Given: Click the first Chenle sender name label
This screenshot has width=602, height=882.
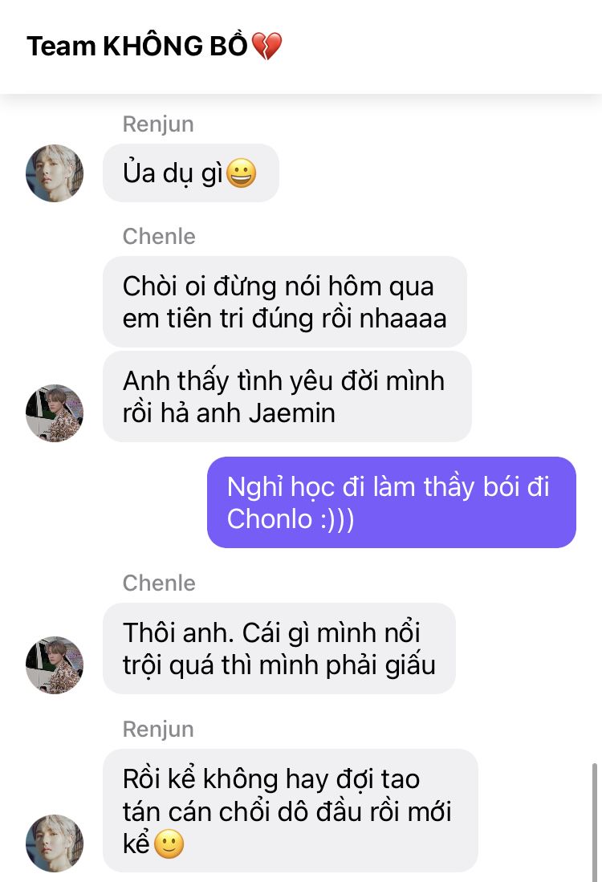Looking at the screenshot, I should click(x=159, y=237).
